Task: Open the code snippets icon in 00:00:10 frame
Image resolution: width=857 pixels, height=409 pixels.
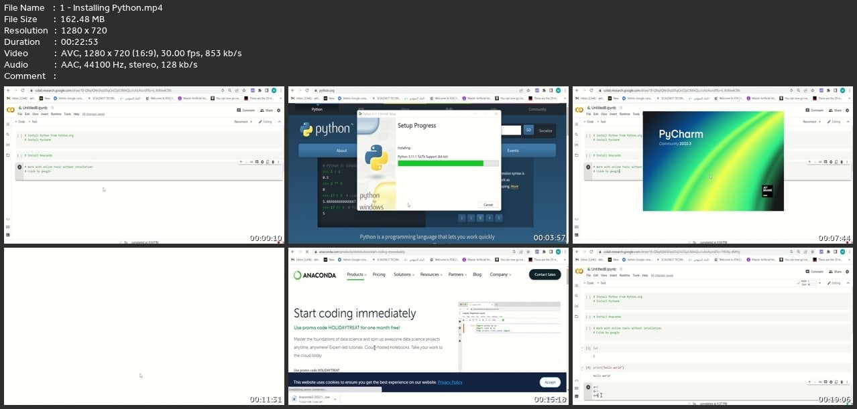Action: (7, 219)
